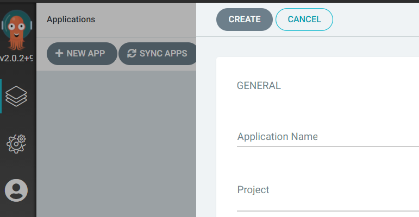Focus the Application Name input field

328,137
